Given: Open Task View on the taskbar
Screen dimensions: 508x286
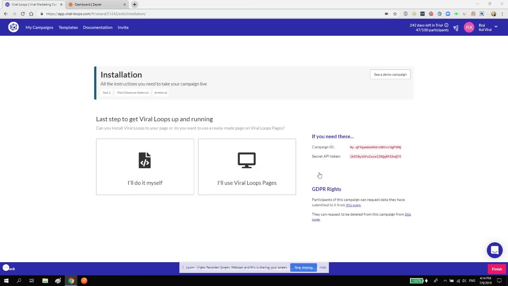Looking at the screenshot, I should pos(32,281).
